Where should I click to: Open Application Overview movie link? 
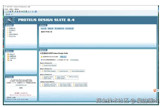coord(49,86)
